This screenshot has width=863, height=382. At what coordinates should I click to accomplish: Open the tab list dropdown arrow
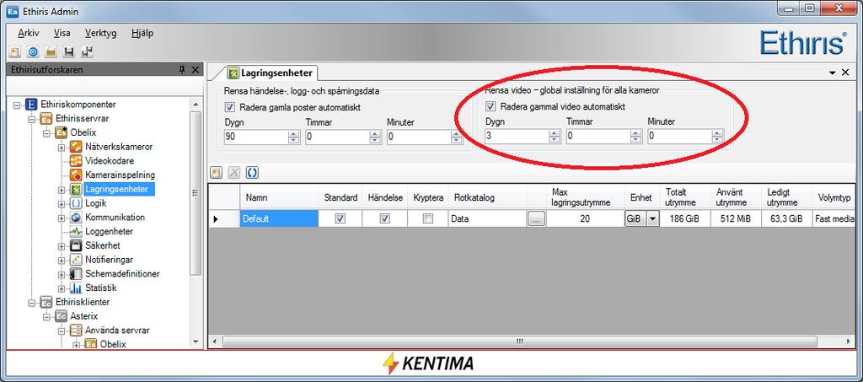pyautogui.click(x=834, y=73)
